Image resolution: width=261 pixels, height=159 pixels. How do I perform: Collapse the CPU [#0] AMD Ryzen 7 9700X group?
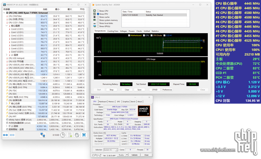(4, 13)
